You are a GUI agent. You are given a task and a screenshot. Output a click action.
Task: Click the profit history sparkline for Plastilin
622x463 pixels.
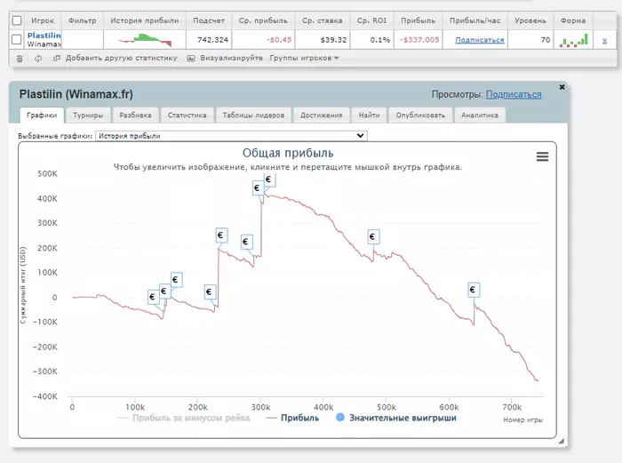142,39
